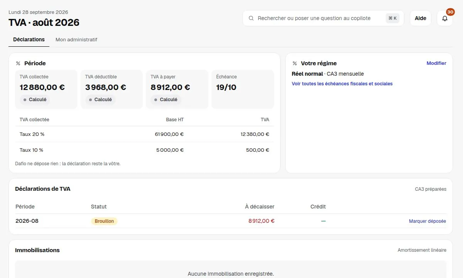Switch to the Déclarations tab

click(x=29, y=39)
